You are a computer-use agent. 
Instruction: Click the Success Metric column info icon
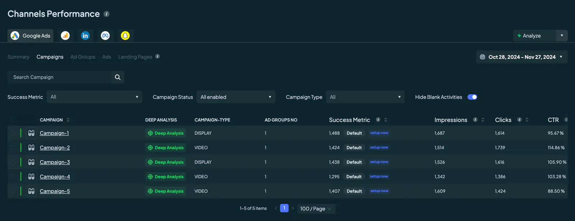(x=378, y=120)
